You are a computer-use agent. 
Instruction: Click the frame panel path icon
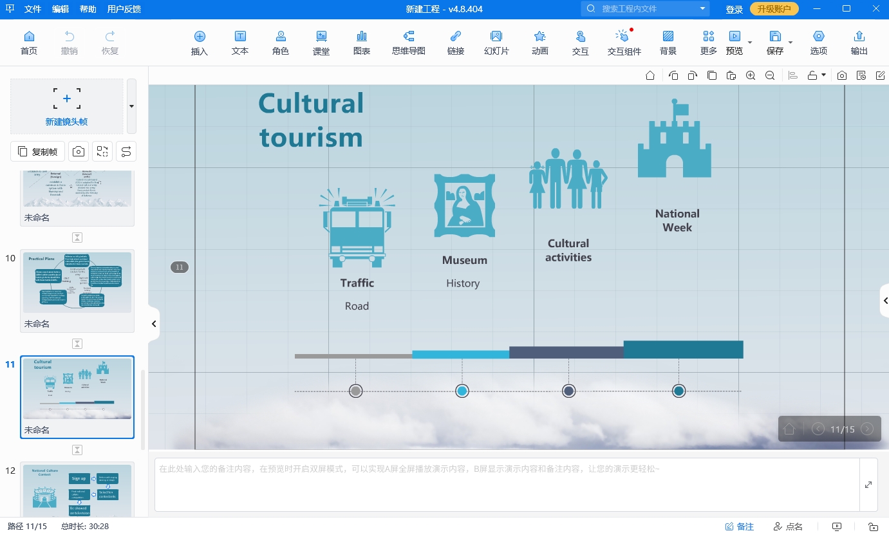[126, 151]
